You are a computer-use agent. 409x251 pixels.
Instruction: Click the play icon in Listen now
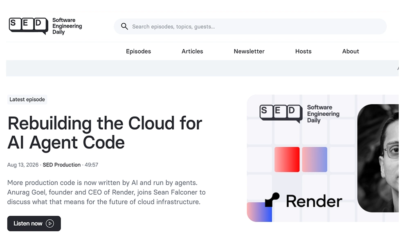pos(50,223)
